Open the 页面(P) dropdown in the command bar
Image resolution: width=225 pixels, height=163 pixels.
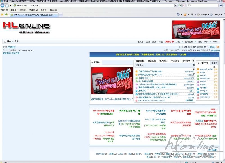204,14
